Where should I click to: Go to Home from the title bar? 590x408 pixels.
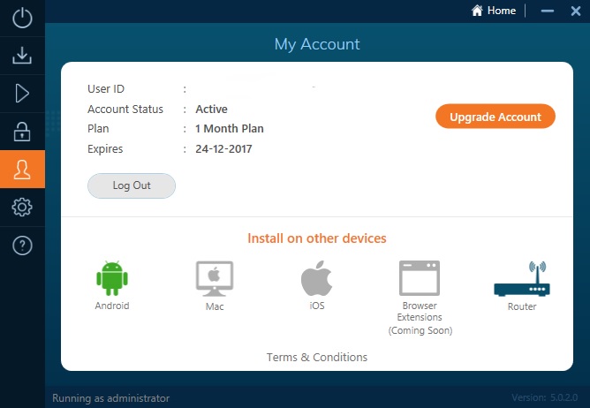pos(494,11)
